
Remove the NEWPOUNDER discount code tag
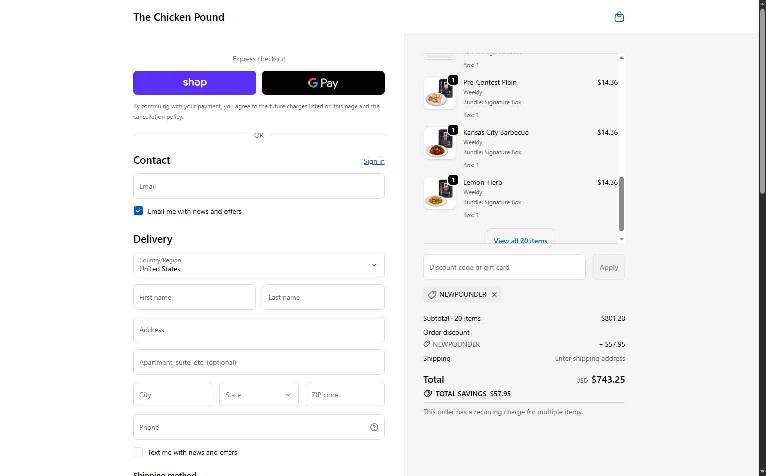click(x=494, y=295)
